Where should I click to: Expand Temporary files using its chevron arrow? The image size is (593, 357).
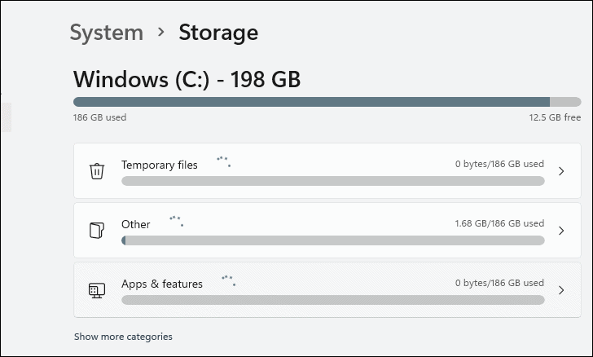point(561,171)
